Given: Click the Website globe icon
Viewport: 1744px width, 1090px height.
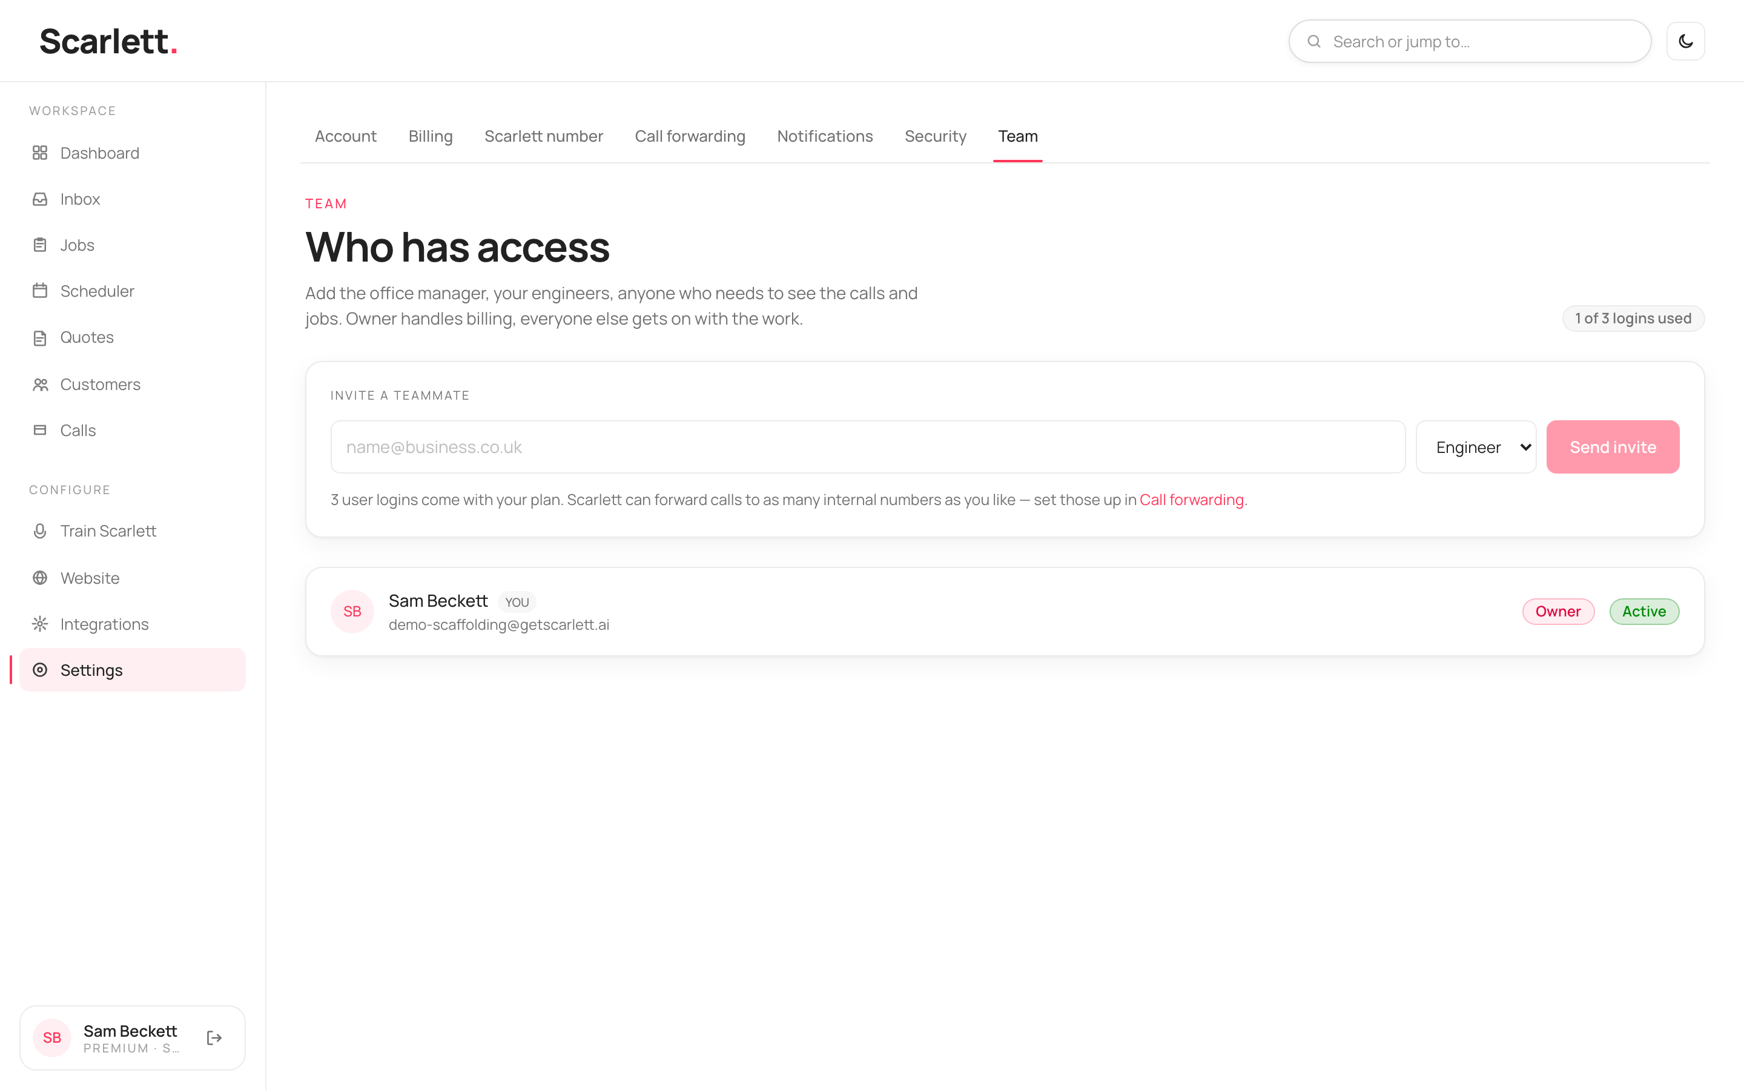Looking at the screenshot, I should [x=41, y=578].
